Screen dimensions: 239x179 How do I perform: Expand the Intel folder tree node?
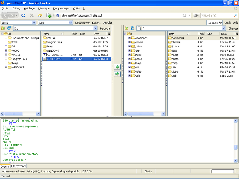[6, 42]
